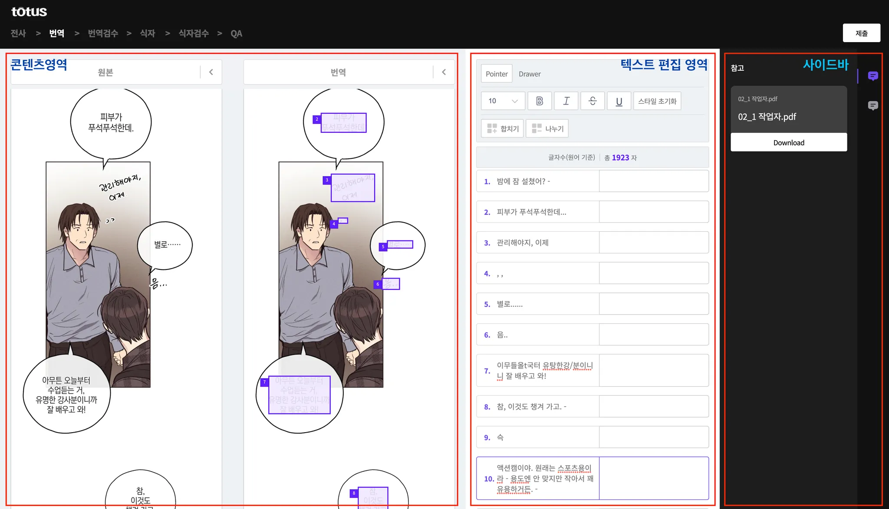The image size is (889, 509).
Task: Open the gray comment sidebar icon
Action: click(x=873, y=105)
